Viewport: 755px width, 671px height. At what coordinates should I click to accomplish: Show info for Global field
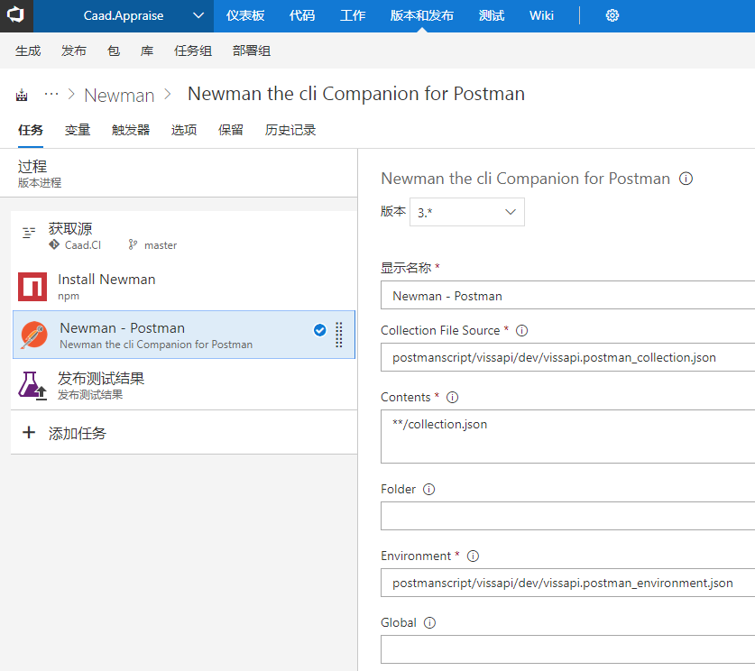click(x=429, y=623)
